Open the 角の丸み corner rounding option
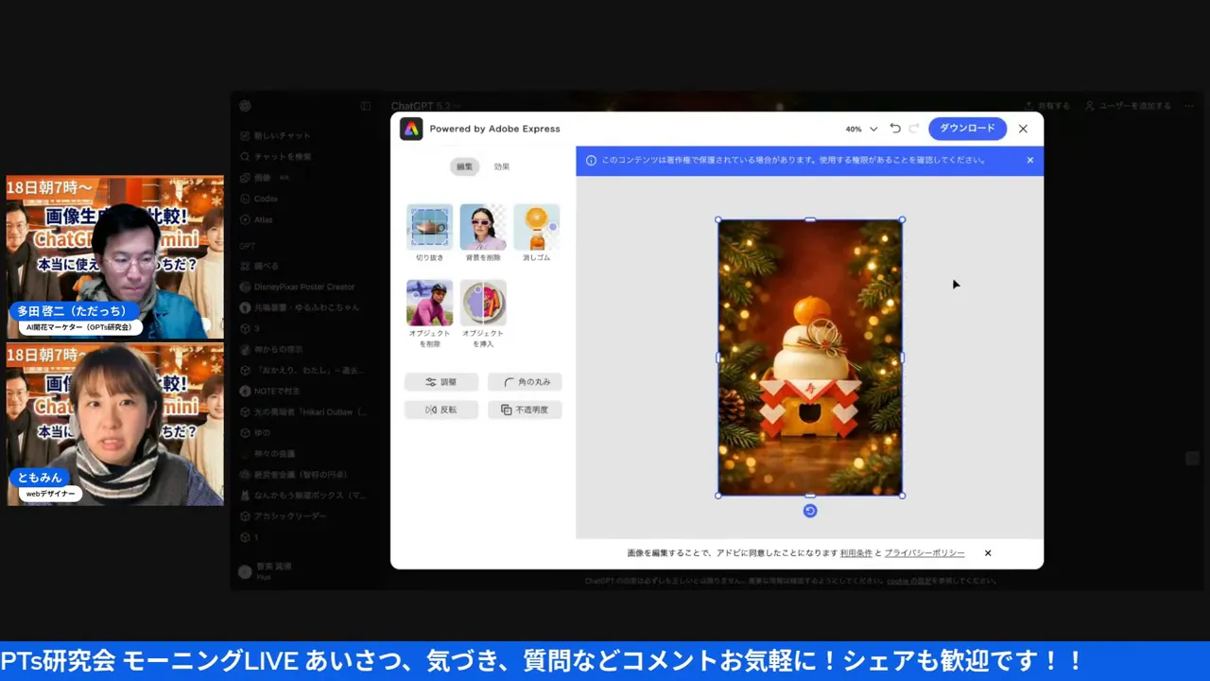The image size is (1210, 681). click(x=525, y=381)
